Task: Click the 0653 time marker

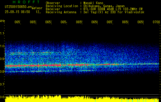Action: [x=48, y=22]
